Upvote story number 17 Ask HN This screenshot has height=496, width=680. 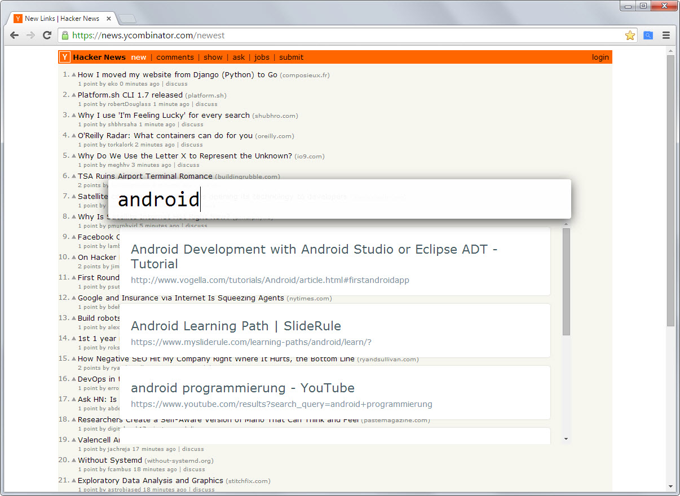pos(73,399)
